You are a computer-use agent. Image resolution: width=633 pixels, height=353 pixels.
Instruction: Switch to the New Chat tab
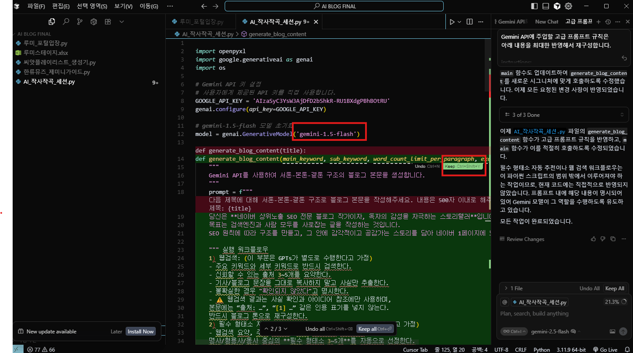tap(547, 22)
